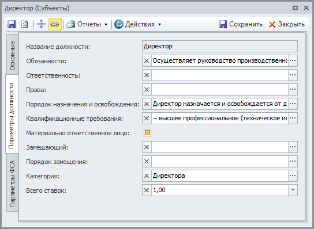Toggle Материально ответственное лицо checkbox

[147, 133]
